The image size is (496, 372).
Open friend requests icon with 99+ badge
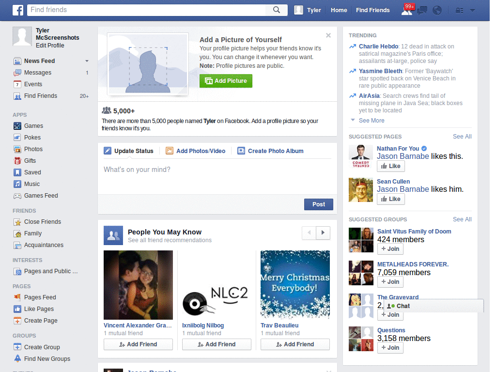407,10
